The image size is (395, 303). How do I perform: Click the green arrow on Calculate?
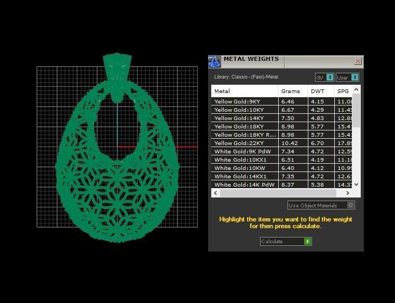308,242
